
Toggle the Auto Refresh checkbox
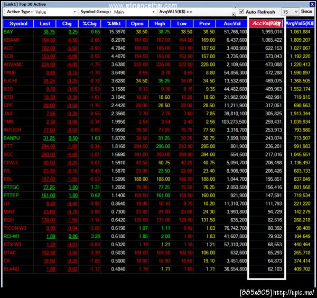click(241, 12)
